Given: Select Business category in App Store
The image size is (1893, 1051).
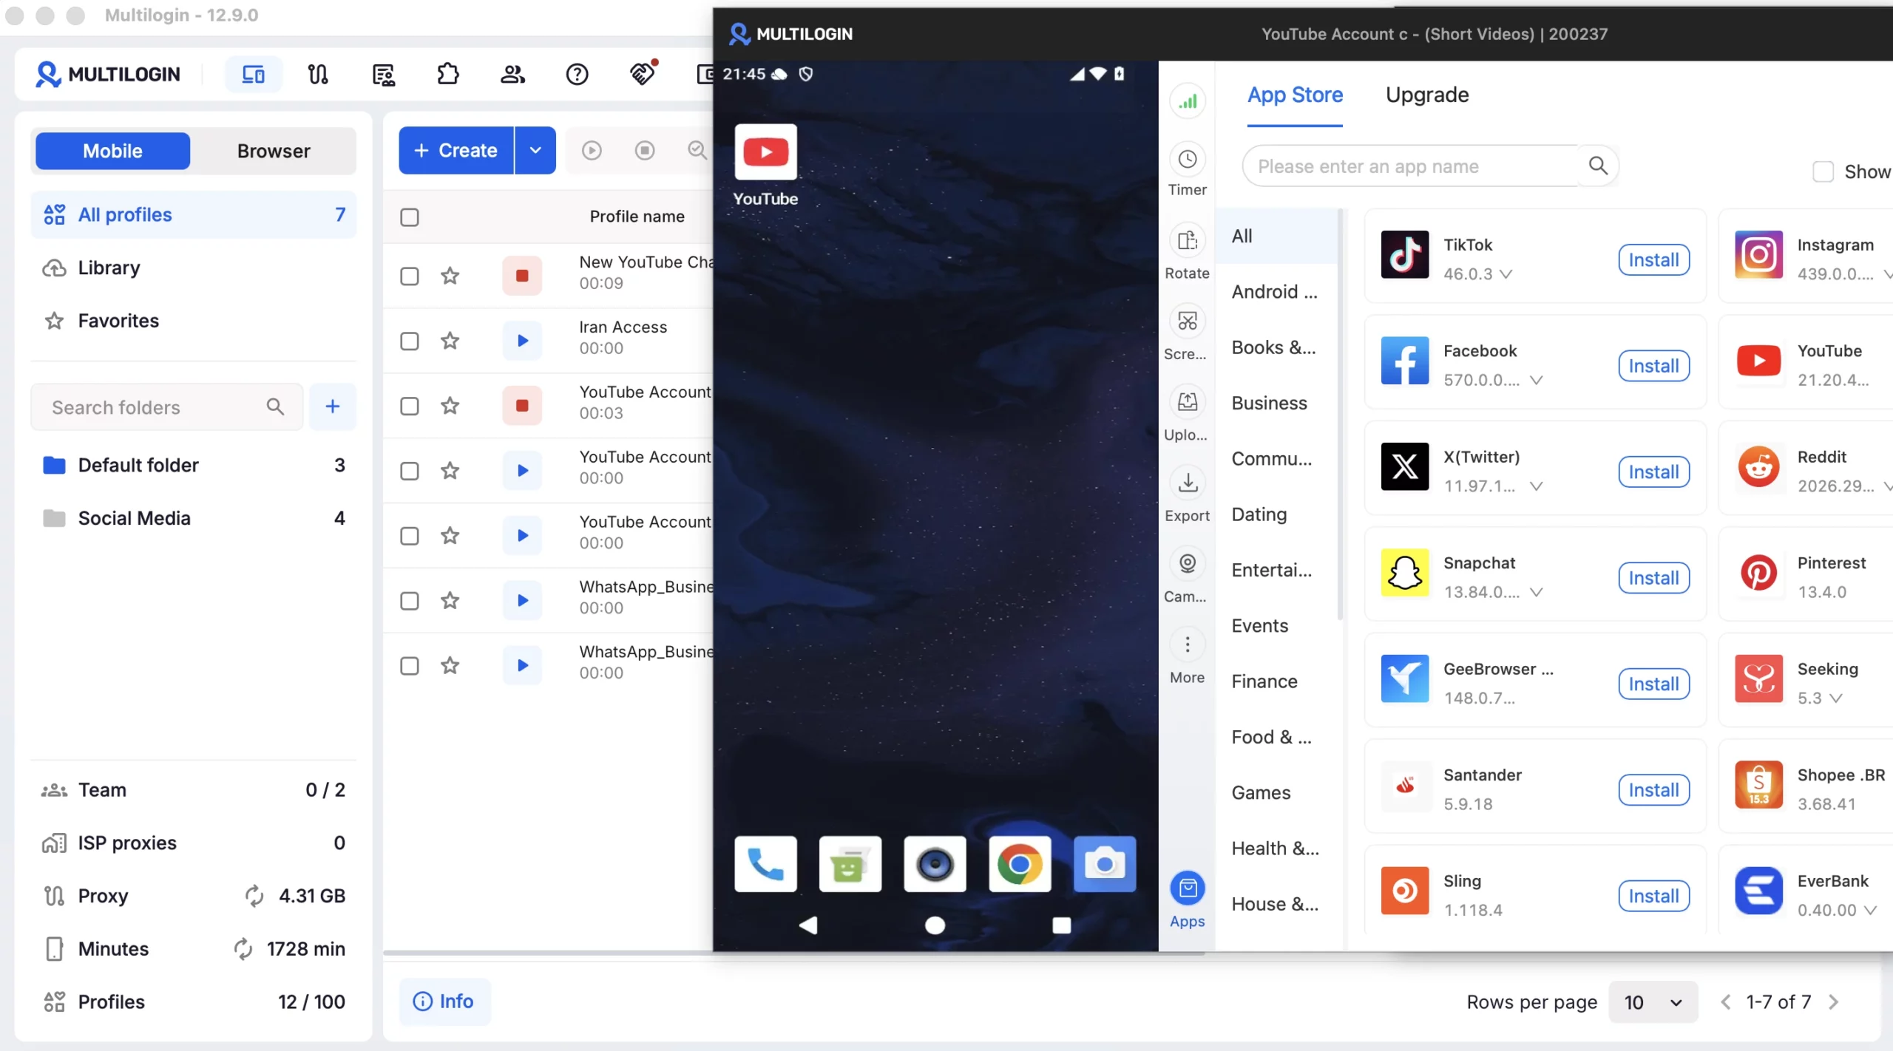Looking at the screenshot, I should (1269, 403).
